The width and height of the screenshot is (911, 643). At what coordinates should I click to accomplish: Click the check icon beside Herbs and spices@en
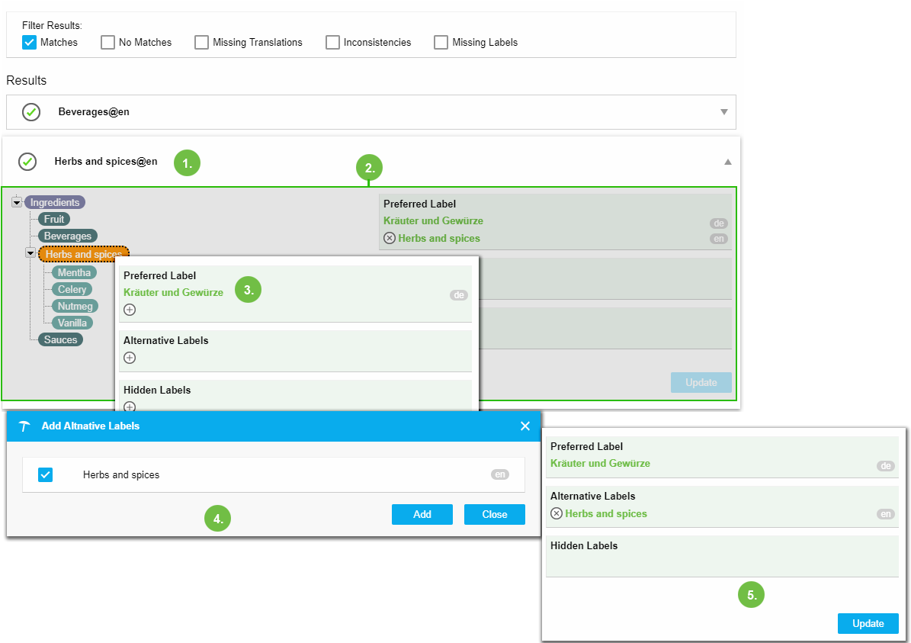pyautogui.click(x=27, y=162)
